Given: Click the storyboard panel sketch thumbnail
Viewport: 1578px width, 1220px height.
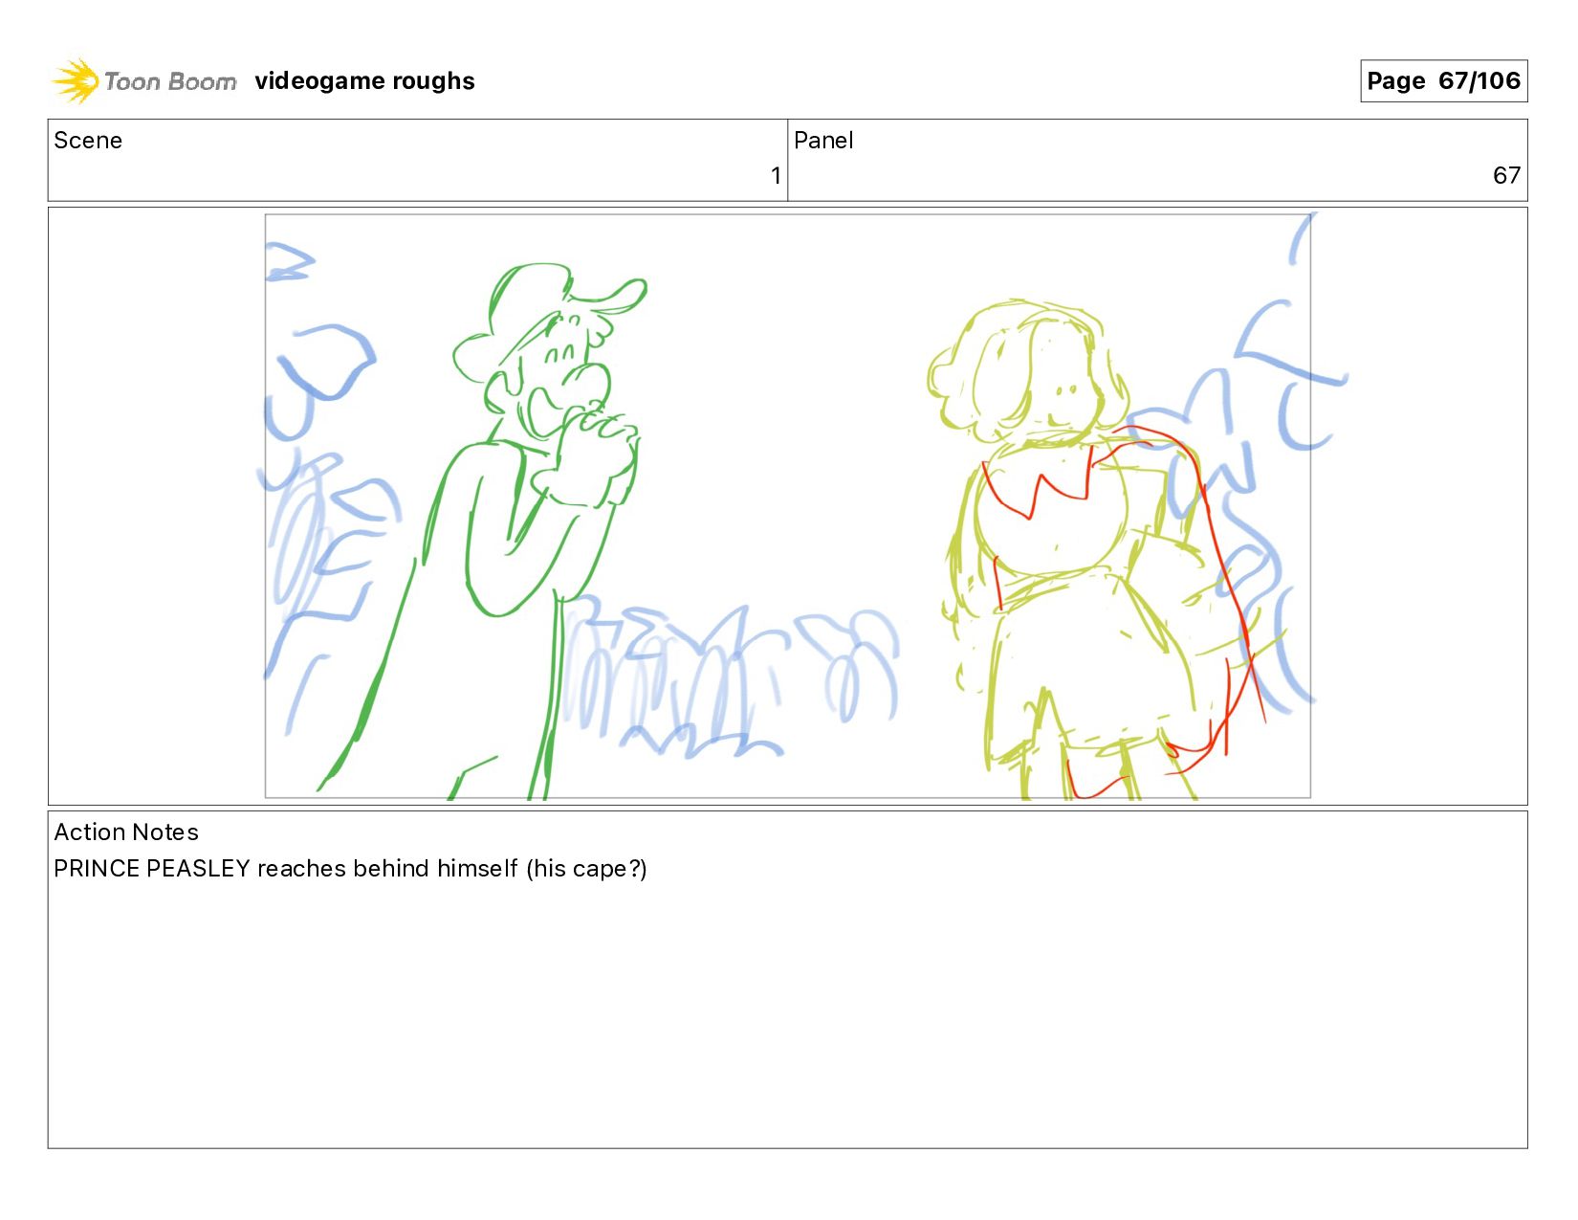Looking at the screenshot, I should pyautogui.click(x=787, y=506).
